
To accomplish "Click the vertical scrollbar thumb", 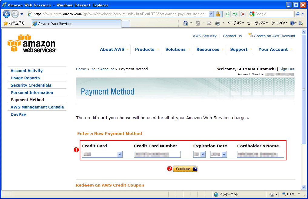I will point(304,89).
